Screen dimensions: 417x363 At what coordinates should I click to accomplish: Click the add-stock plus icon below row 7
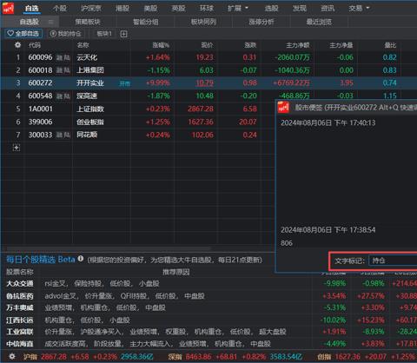click(17, 148)
